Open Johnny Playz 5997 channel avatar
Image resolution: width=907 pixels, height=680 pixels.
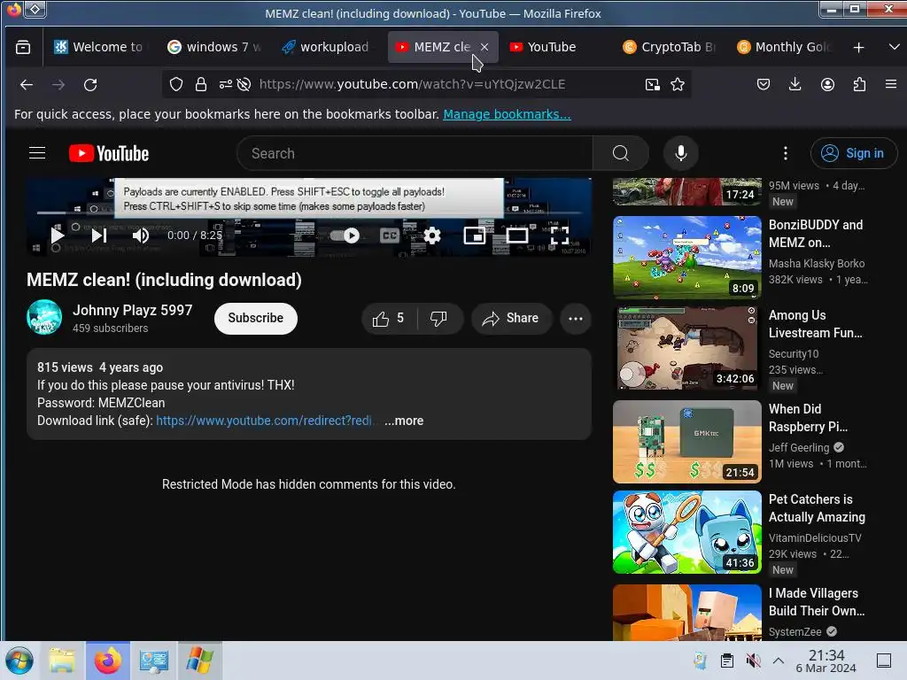pos(44,317)
